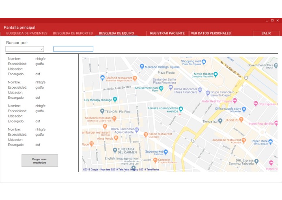
Task: Click the Buscar por label
Action: pyautogui.click(x=17, y=43)
